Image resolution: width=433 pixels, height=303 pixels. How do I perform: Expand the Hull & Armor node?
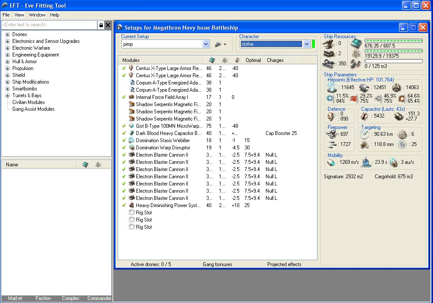tap(8, 62)
